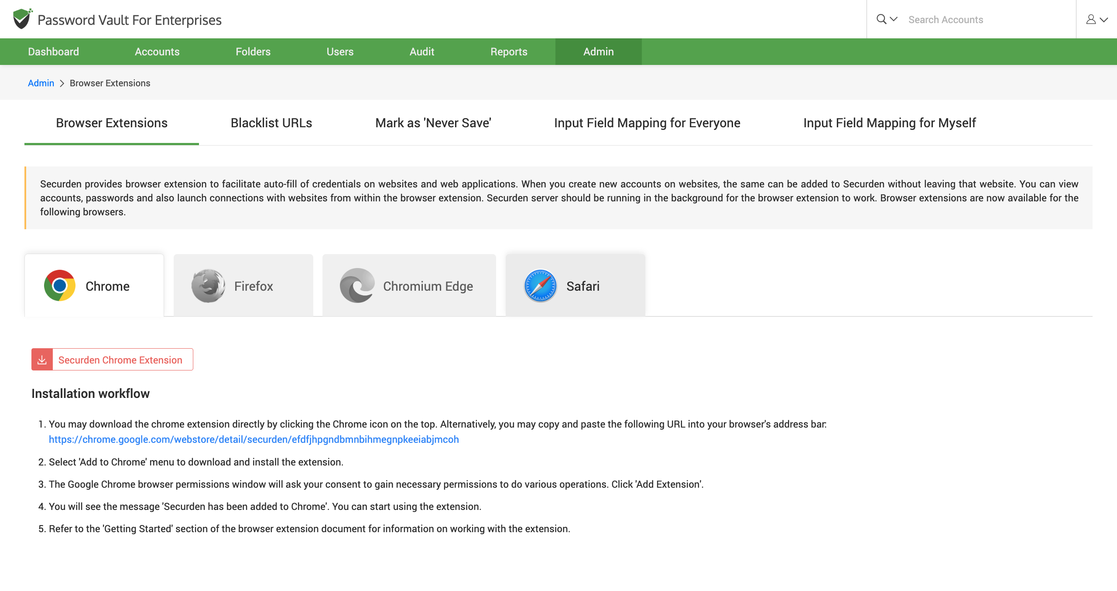Click the Securden Chrome Extension button

pos(120,360)
